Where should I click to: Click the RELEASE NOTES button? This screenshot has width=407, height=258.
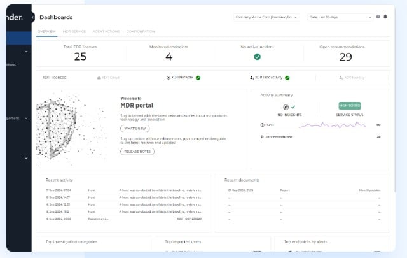tap(137, 152)
